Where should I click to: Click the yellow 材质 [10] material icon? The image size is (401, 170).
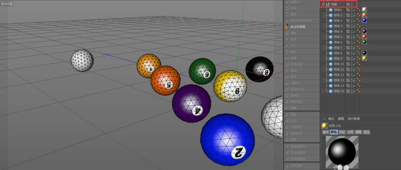click(324, 126)
